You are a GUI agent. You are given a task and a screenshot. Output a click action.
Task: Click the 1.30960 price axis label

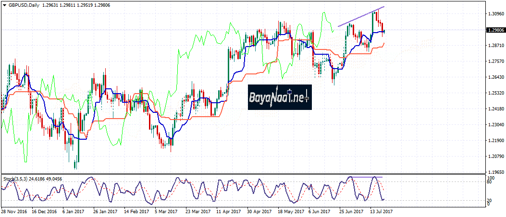(494, 14)
